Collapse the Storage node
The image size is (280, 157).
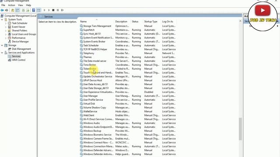tap(2, 45)
